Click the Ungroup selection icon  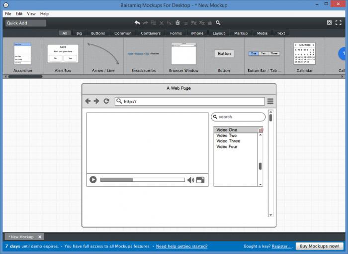coord(202,23)
